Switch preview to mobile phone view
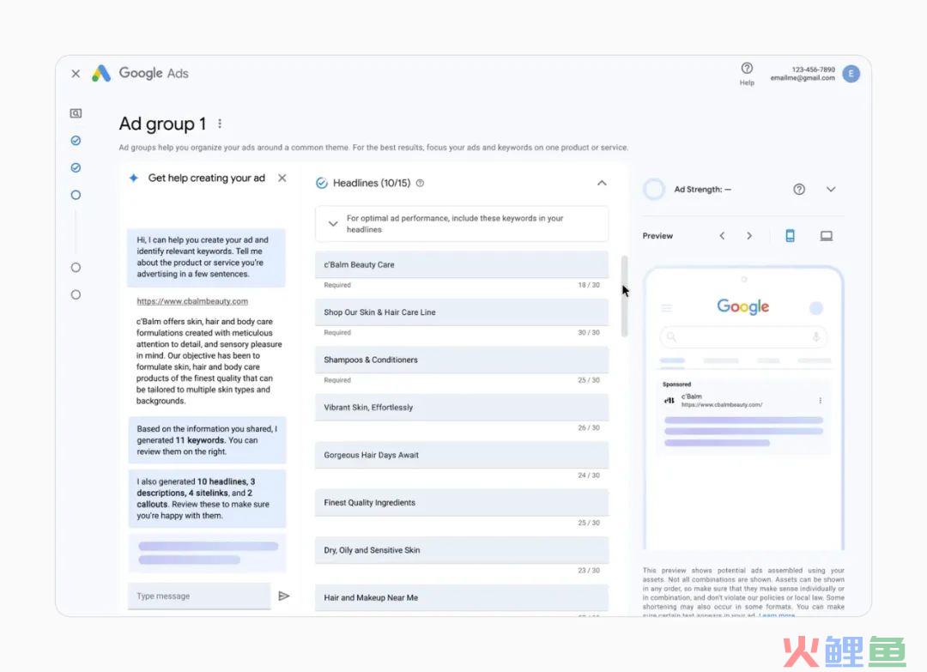 pos(790,236)
